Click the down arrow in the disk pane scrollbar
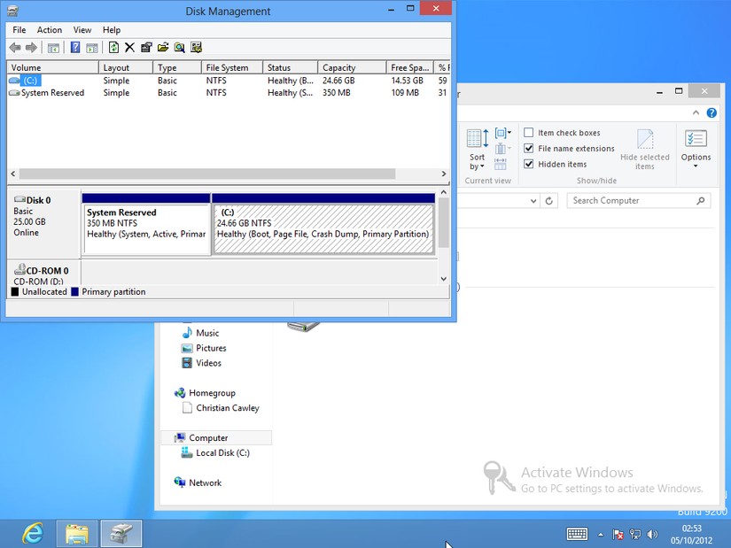The image size is (731, 548). [x=443, y=279]
